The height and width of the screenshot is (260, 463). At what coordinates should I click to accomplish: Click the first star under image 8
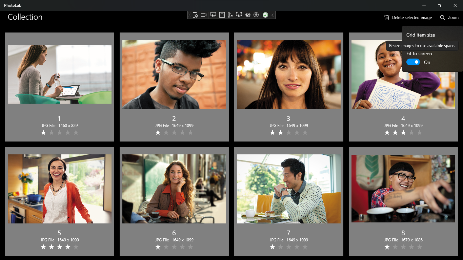click(387, 247)
